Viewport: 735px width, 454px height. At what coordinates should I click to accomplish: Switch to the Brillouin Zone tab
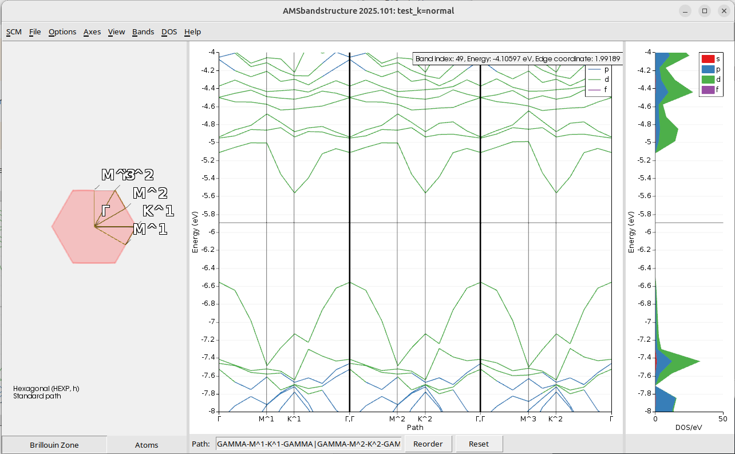point(54,445)
